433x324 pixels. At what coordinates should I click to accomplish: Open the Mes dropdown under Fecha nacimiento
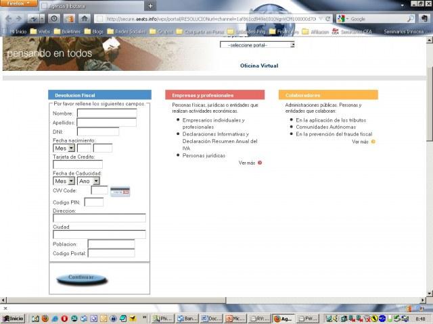(64, 148)
